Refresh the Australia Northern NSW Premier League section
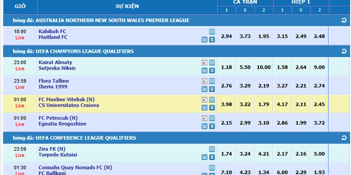This screenshot has height=175, width=351. pos(344,21)
